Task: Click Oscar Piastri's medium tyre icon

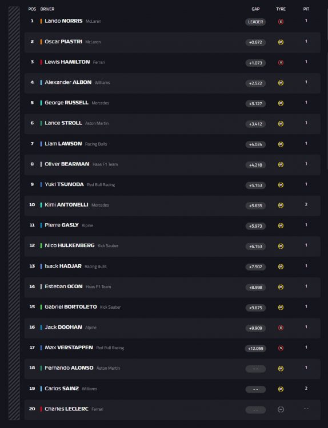Action: pyautogui.click(x=281, y=42)
